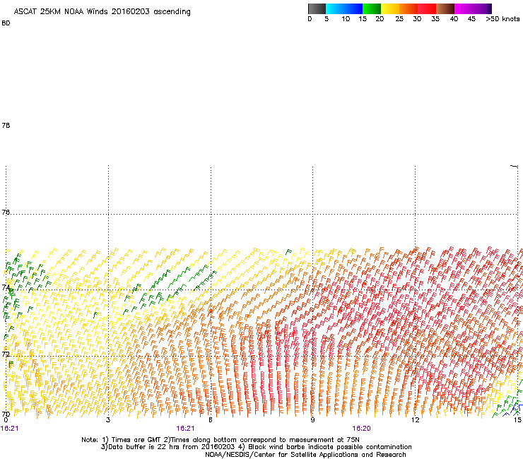Click the "NOAA/NESDIS/Center for Satellite Applications and Research" credit
Screen dimensions: 523x459
[305, 455]
